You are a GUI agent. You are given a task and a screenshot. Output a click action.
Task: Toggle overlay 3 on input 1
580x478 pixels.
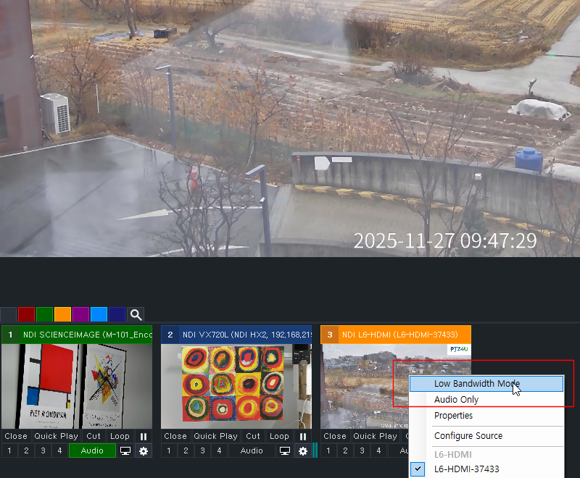pyautogui.click(x=43, y=451)
